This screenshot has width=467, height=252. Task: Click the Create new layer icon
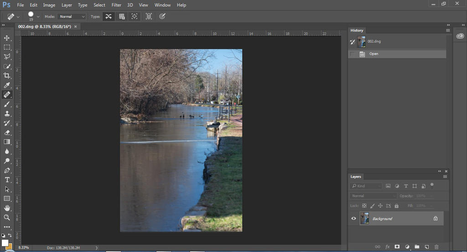coord(426,247)
